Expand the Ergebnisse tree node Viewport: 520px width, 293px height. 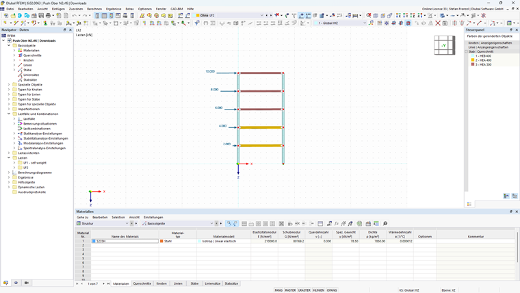pos(9,177)
